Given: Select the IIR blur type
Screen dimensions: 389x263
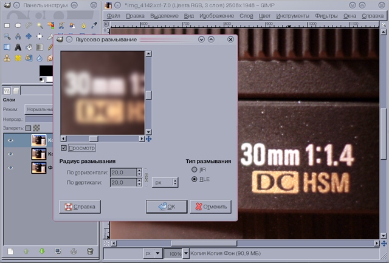Looking at the screenshot, I should pos(194,169).
